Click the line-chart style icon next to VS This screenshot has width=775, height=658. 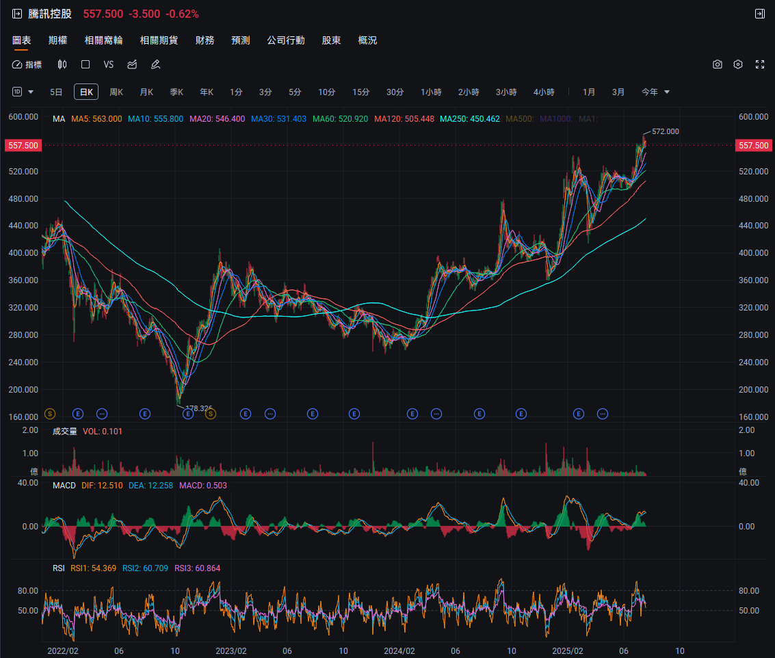pyautogui.click(x=131, y=64)
